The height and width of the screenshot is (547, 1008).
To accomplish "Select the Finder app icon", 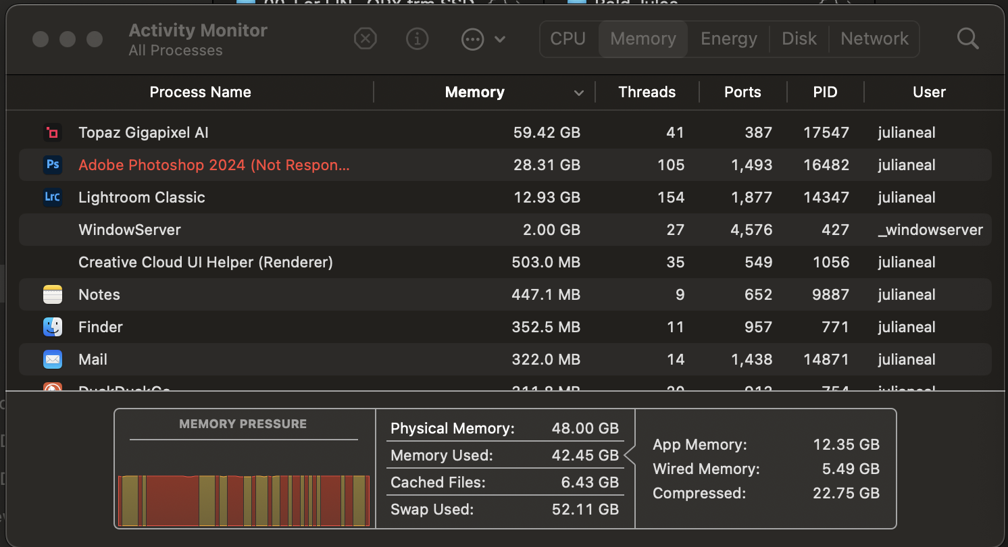I will [53, 327].
